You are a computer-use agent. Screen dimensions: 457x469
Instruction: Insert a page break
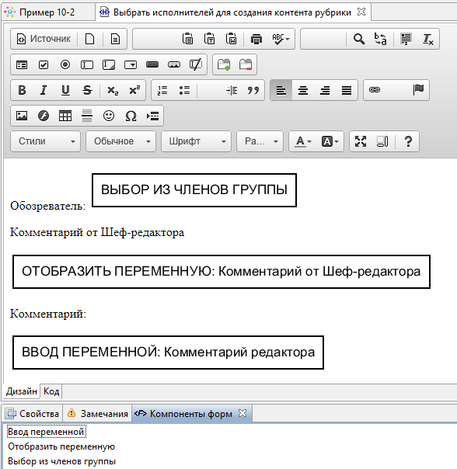click(153, 116)
